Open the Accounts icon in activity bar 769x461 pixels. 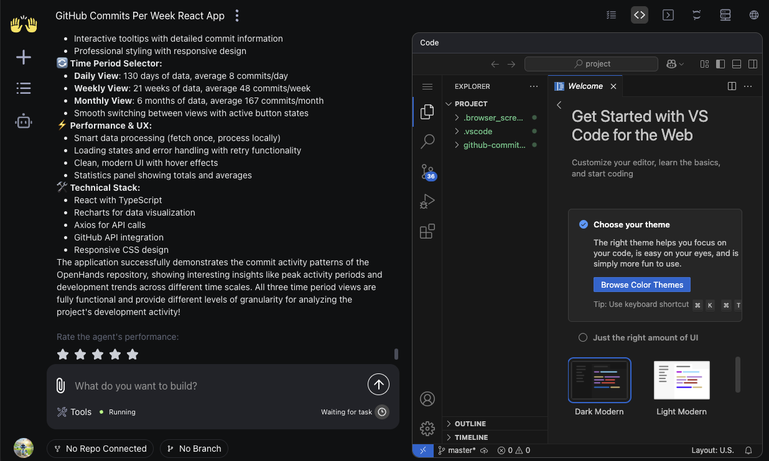tap(427, 399)
